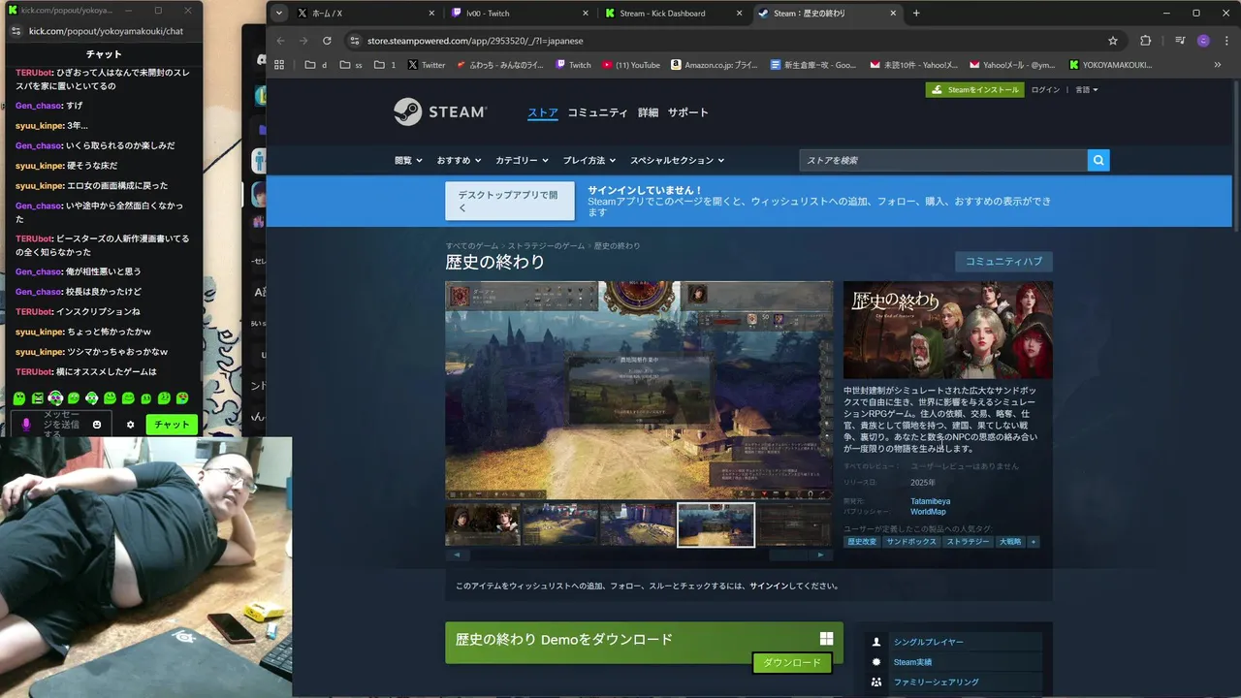
Task: Open the 'ss' bookmark folder
Action: tap(351, 65)
